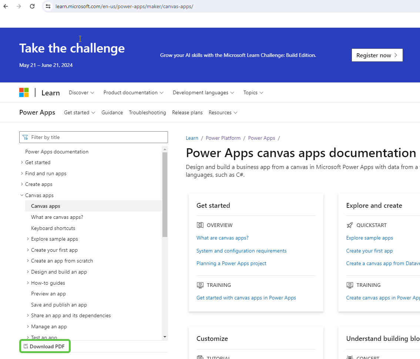Screen dimensions: 420x359
Task: Select the Guidance navigation item
Action: [112, 112]
